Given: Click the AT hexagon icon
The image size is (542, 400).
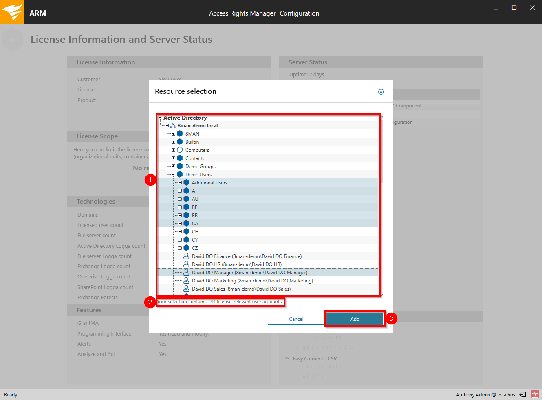Looking at the screenshot, I should click(x=186, y=191).
